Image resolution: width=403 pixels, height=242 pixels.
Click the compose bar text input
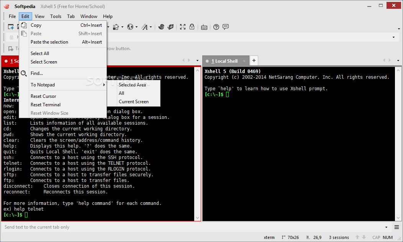click(x=193, y=227)
